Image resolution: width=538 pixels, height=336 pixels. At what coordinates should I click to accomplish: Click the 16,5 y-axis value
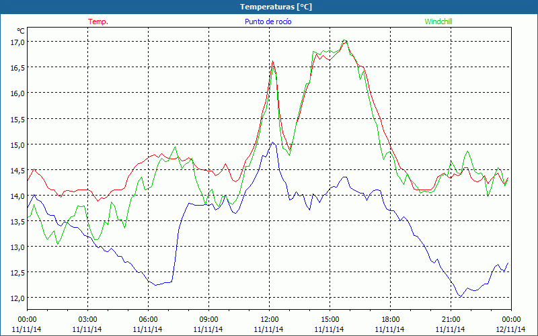pyautogui.click(x=17, y=68)
